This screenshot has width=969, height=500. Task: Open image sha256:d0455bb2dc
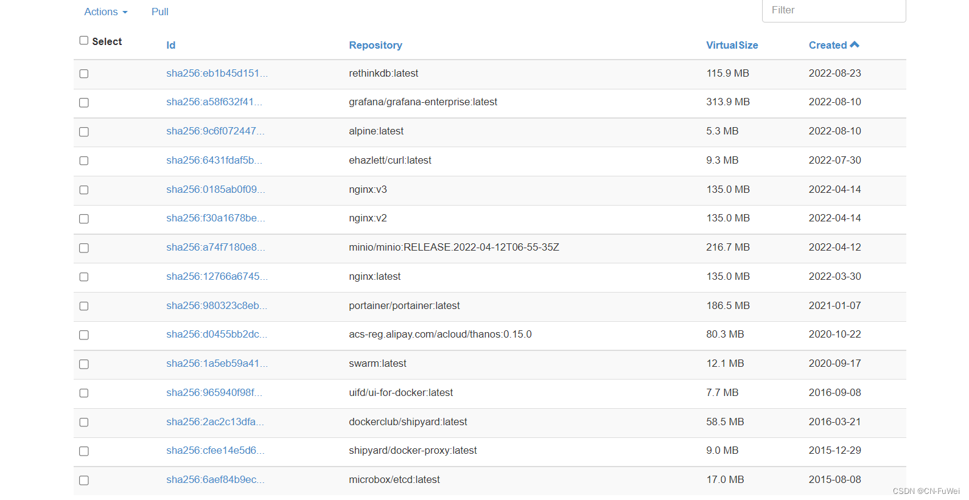click(217, 334)
